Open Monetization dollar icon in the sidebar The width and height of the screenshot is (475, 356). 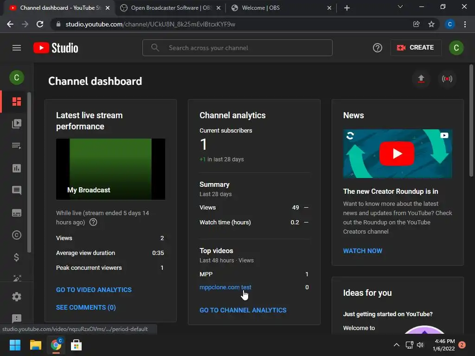pyautogui.click(x=17, y=257)
